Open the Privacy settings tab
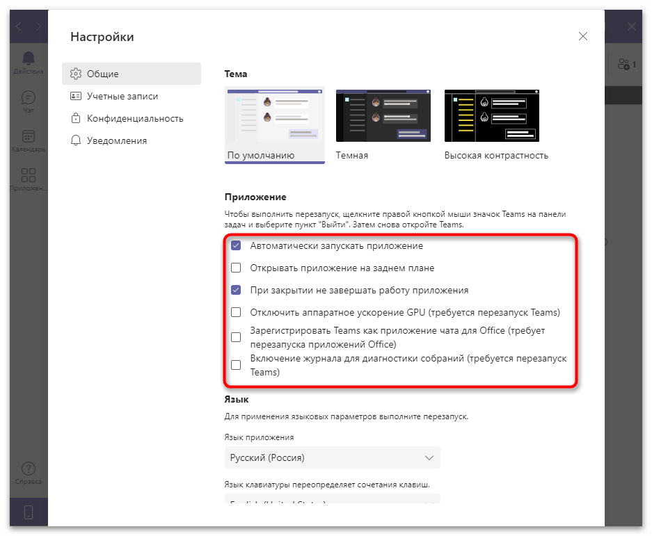The width and height of the screenshot is (652, 536). pos(132,118)
